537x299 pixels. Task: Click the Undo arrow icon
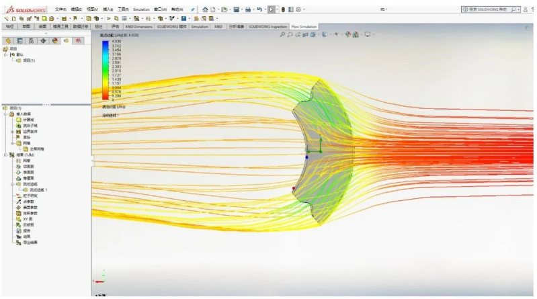click(259, 9)
